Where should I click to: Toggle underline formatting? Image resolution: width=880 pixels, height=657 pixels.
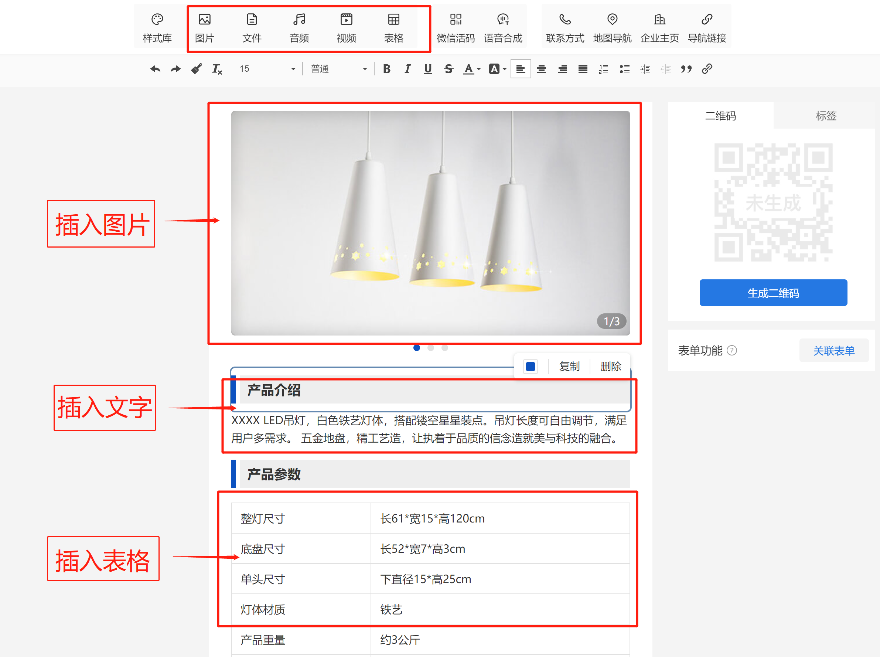tap(427, 69)
